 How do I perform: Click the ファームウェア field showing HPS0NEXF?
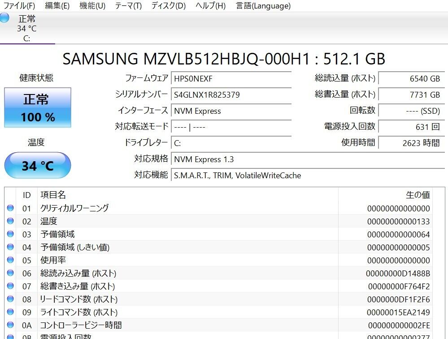[231, 78]
